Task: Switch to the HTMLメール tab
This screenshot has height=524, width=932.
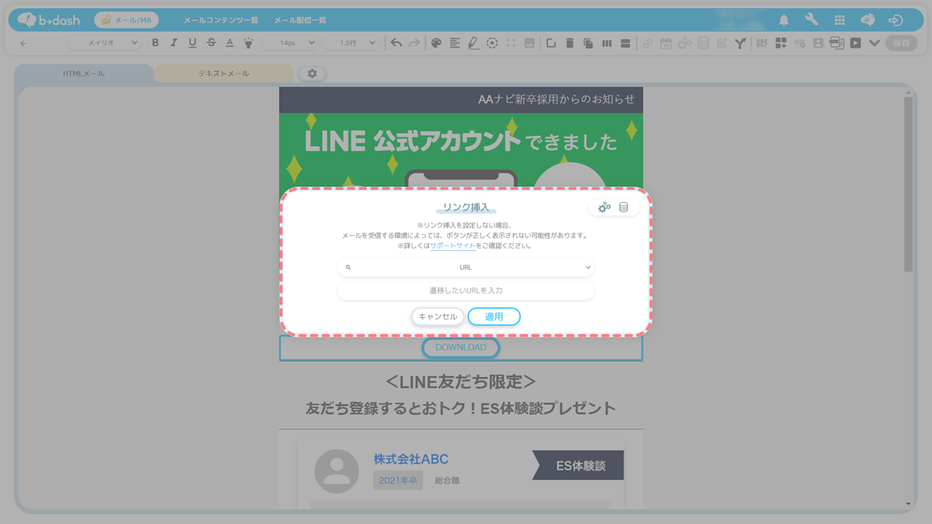Action: pyautogui.click(x=84, y=74)
